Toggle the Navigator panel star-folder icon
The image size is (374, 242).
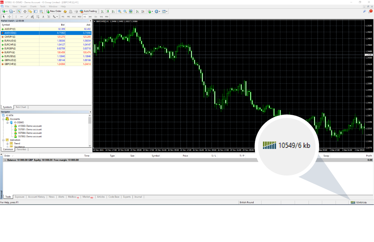(30, 11)
